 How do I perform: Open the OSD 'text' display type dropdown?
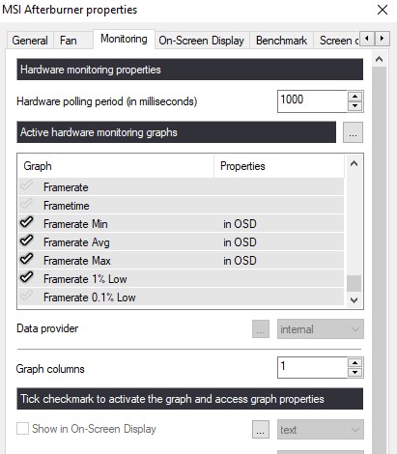point(321,429)
